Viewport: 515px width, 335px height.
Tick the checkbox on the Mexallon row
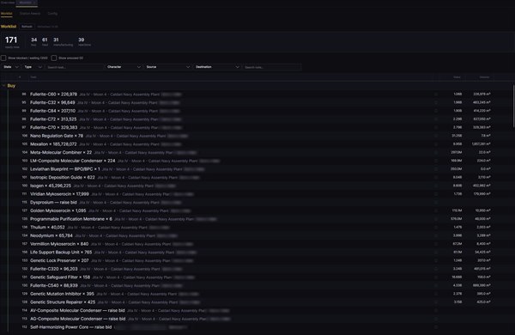pos(436,144)
